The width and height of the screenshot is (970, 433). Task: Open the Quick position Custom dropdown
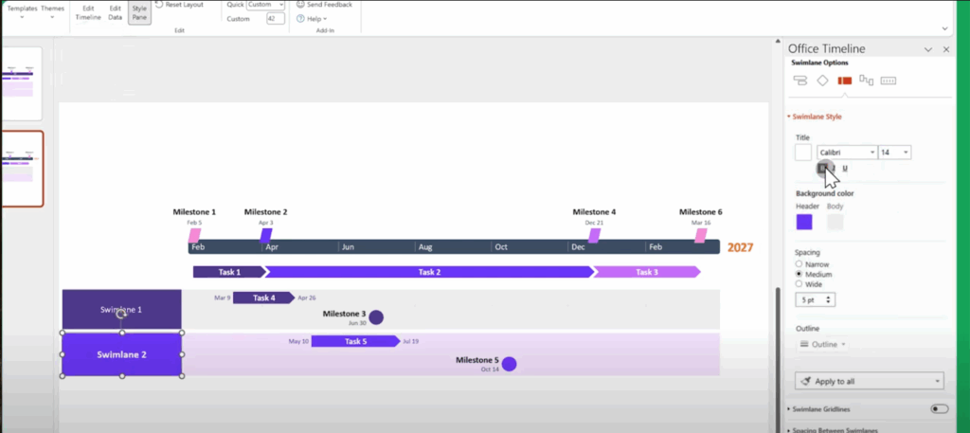265,5
